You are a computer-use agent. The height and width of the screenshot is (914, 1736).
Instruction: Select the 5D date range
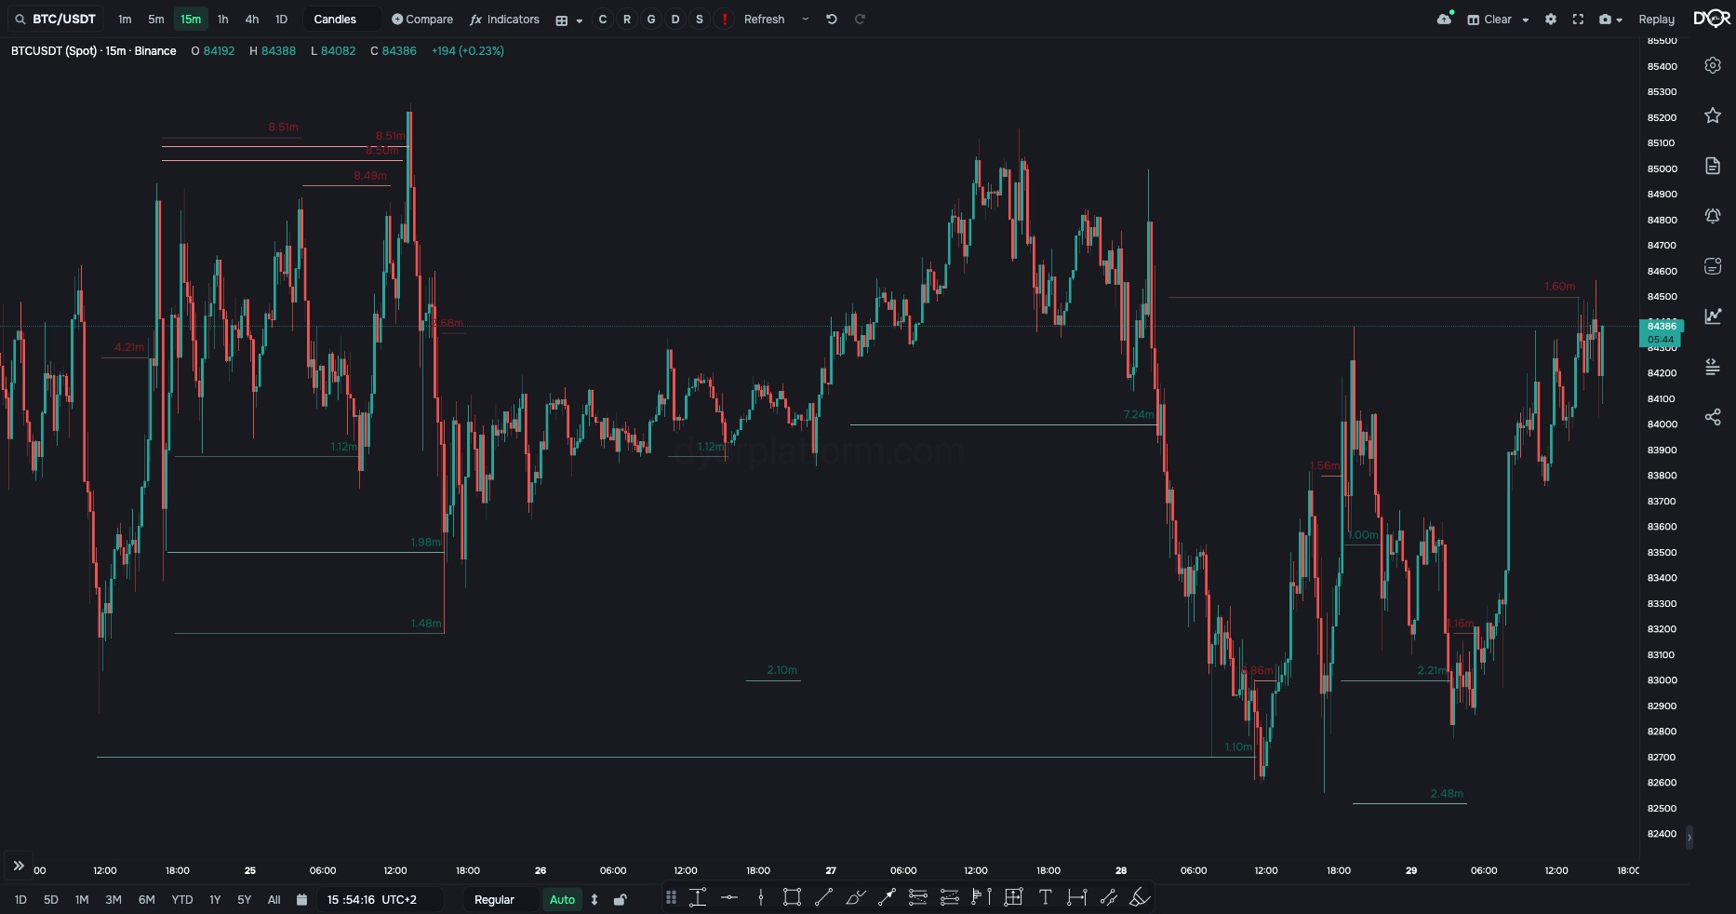tap(51, 899)
